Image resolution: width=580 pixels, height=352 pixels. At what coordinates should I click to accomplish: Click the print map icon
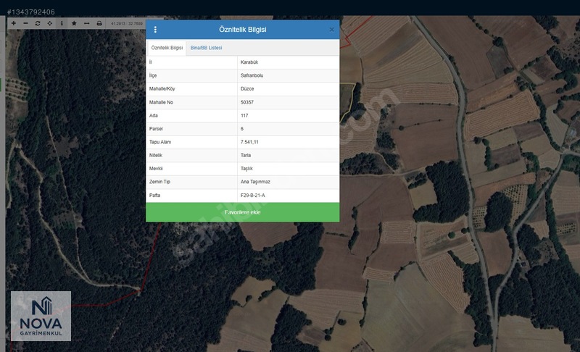coord(99,23)
